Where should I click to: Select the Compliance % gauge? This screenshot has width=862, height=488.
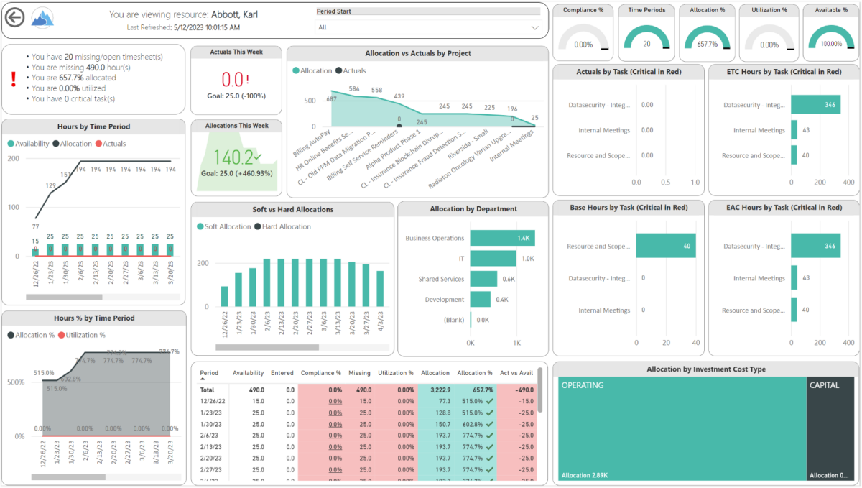point(583,34)
